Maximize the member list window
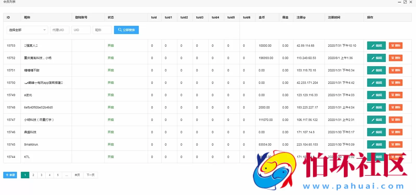Screen dimensions: 416x195 click(x=405, y=2)
